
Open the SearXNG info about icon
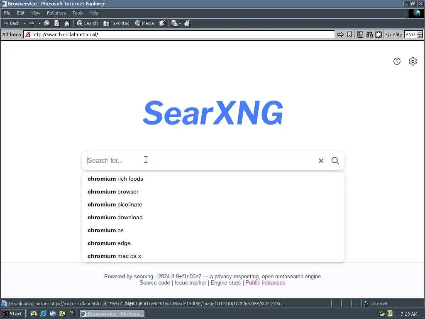pyautogui.click(x=397, y=61)
